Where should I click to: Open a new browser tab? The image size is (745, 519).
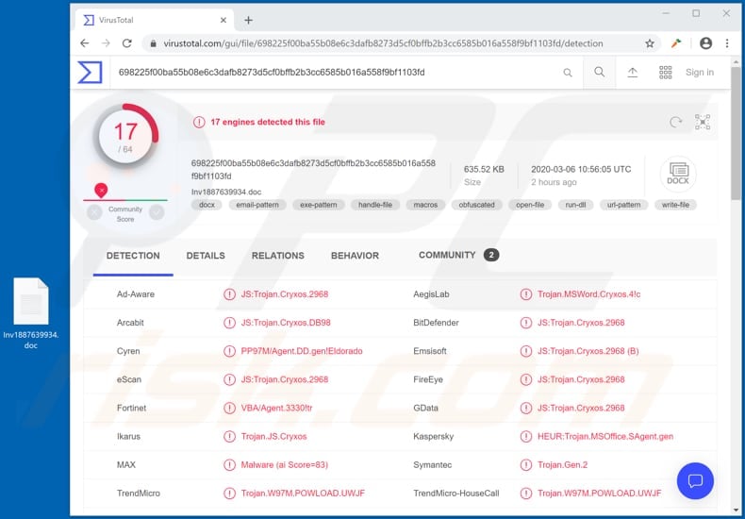click(249, 20)
